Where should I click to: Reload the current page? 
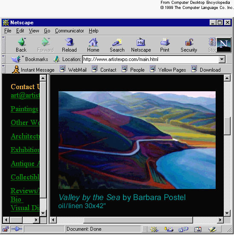tap(69, 45)
